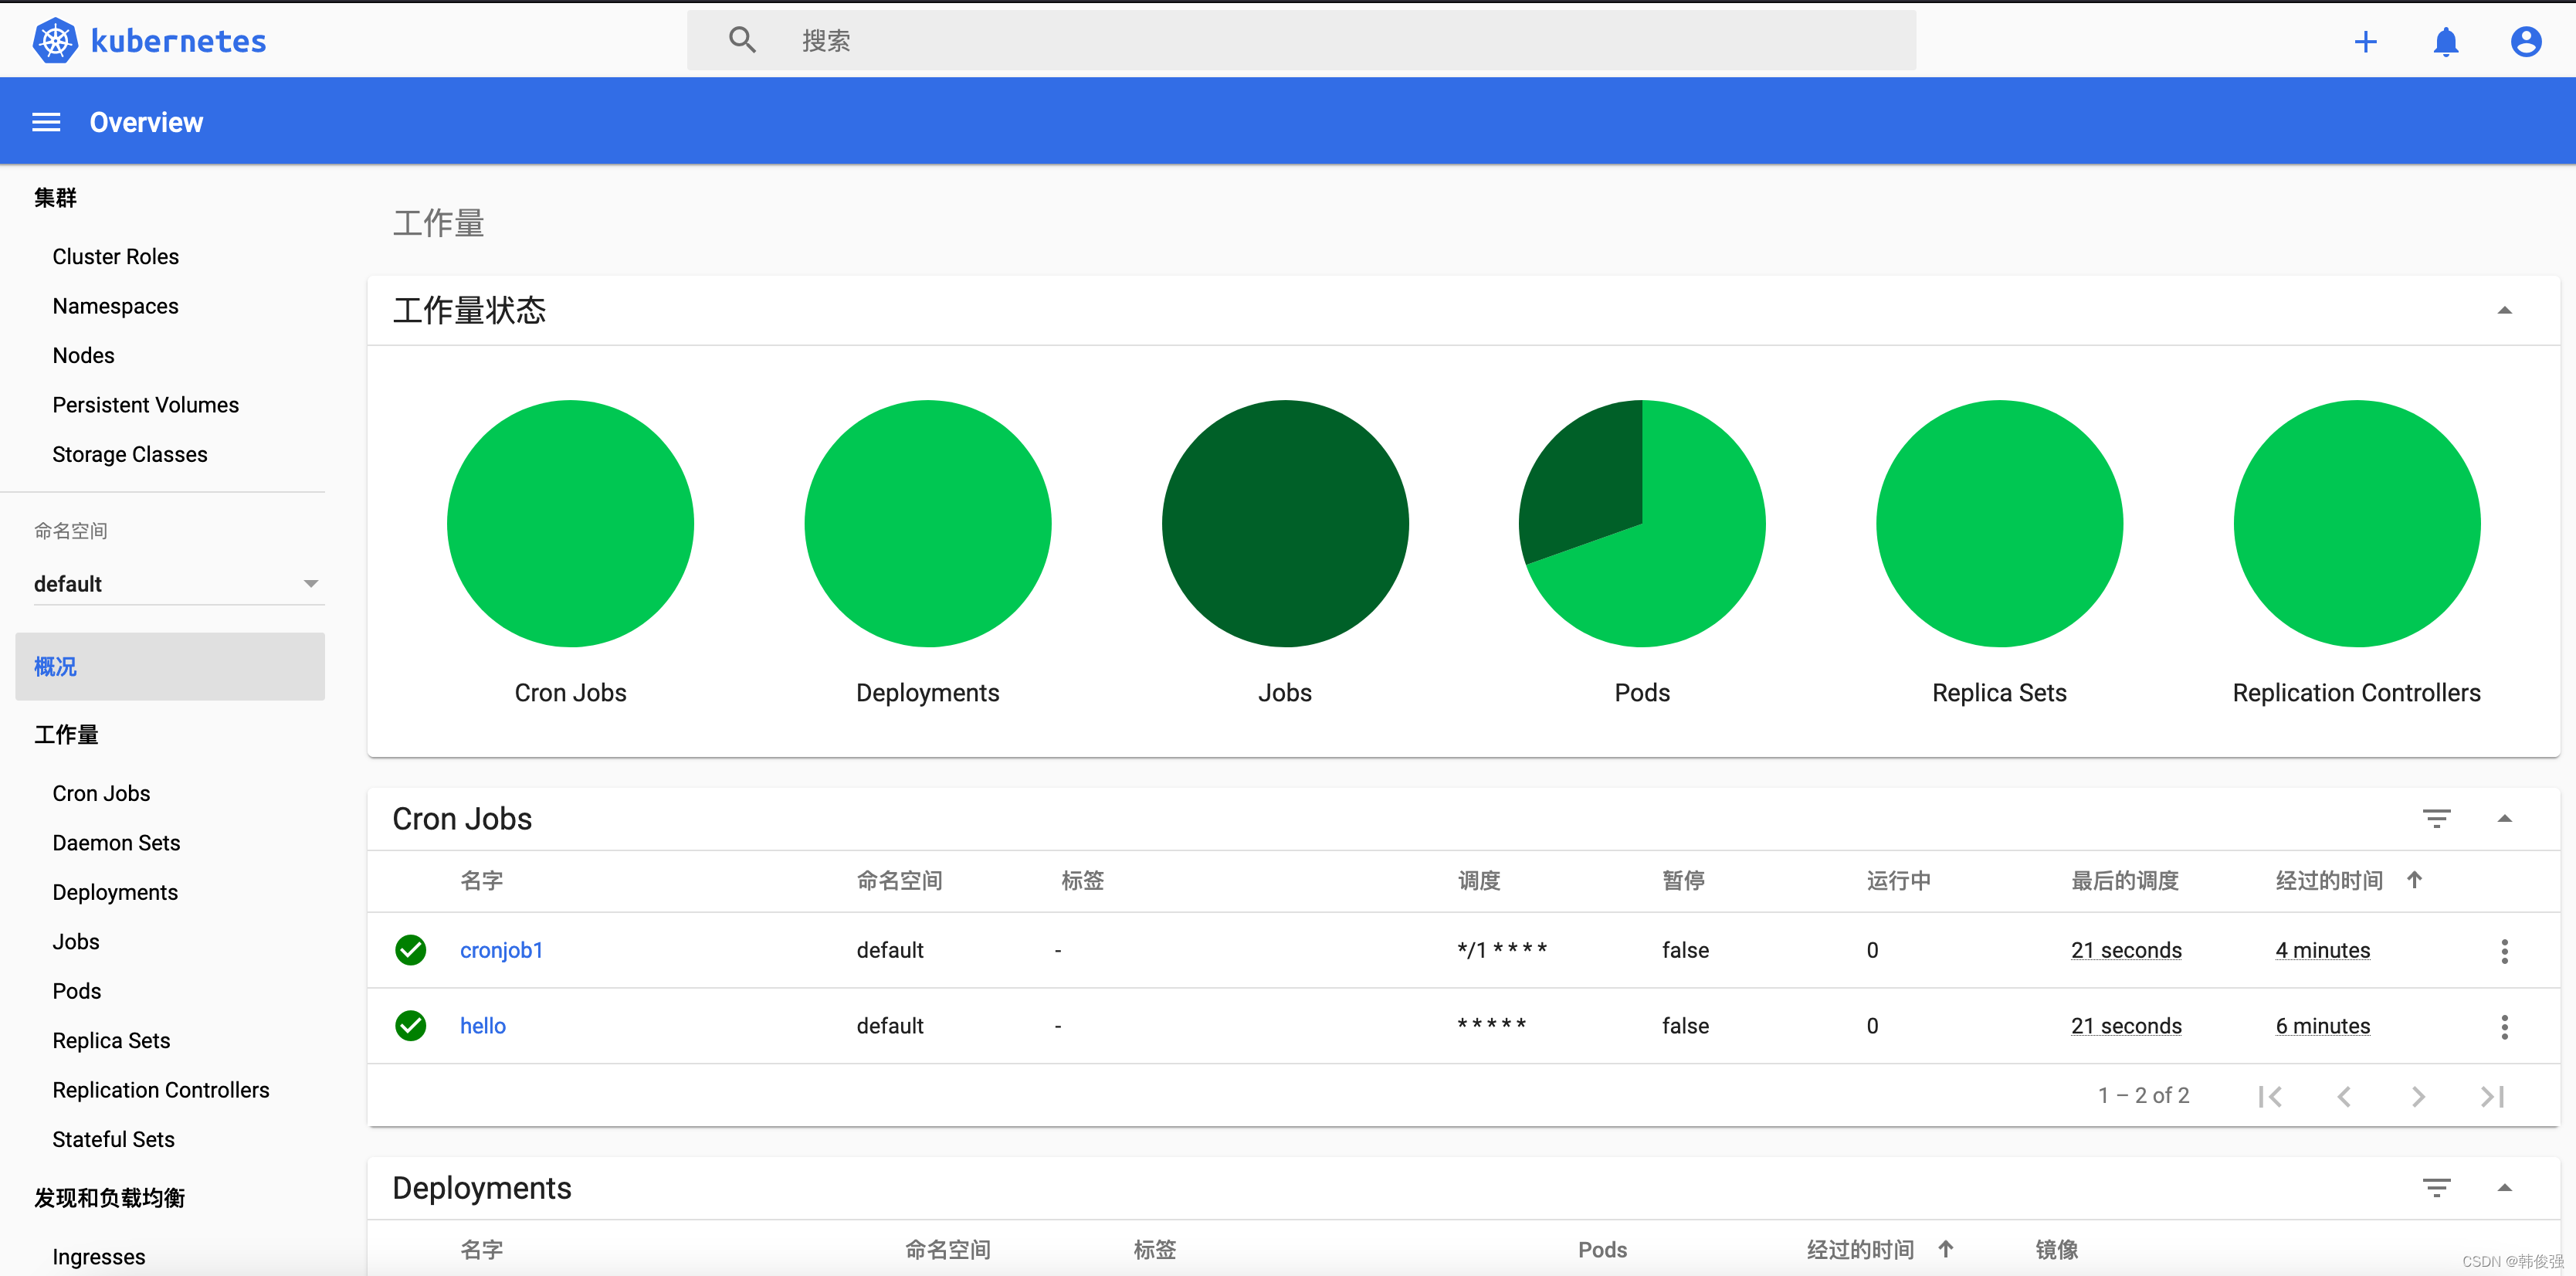Go to first page of Cron Jobs
The image size is (2576, 1276).
pyautogui.click(x=2270, y=1097)
